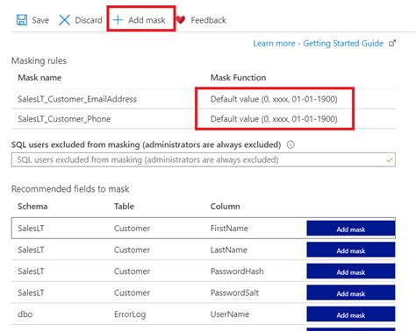This screenshot has width=416, height=331.
Task: Click the Schema column header
Action: click(x=32, y=207)
